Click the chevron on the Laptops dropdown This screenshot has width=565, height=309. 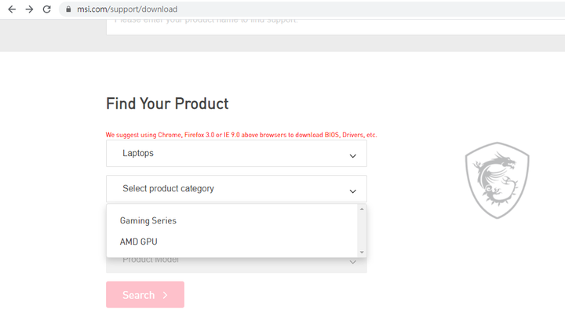pyautogui.click(x=353, y=156)
